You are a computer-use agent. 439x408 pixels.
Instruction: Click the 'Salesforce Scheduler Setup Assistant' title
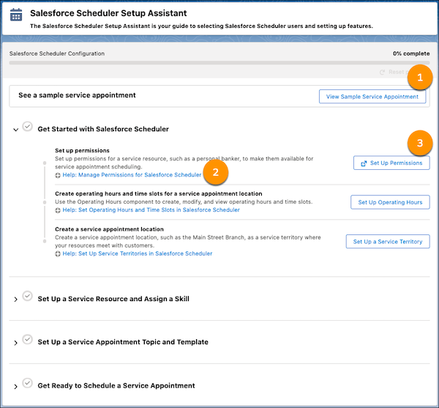pos(108,13)
